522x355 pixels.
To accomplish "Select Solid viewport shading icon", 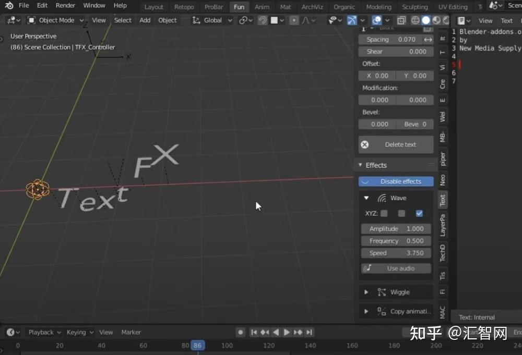I will tap(425, 20).
